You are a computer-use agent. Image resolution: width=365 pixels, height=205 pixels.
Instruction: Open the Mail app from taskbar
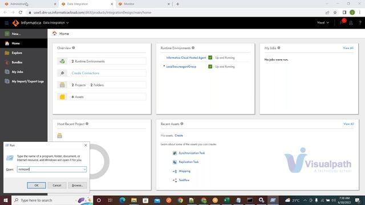coord(157,200)
